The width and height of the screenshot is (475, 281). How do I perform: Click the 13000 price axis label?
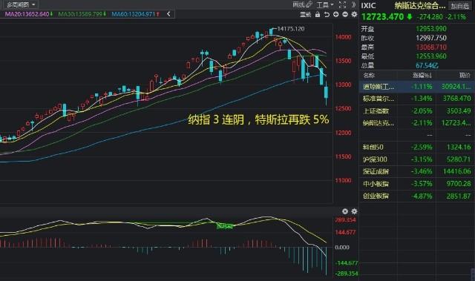point(343,85)
